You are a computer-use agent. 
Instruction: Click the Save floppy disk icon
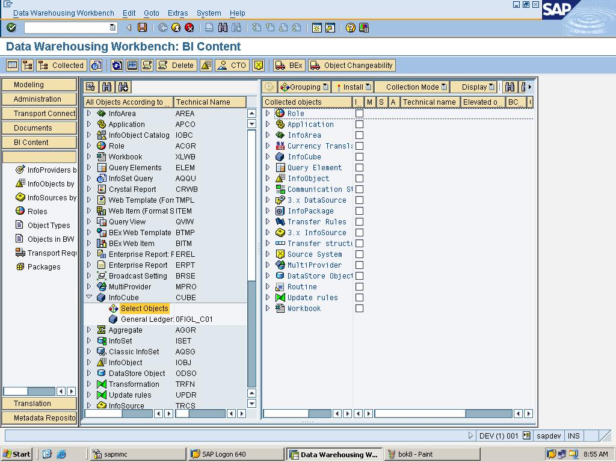[x=142, y=28]
